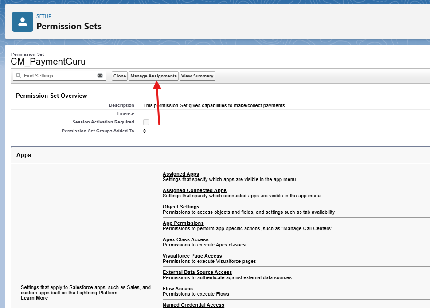Open App Permissions

(183, 223)
